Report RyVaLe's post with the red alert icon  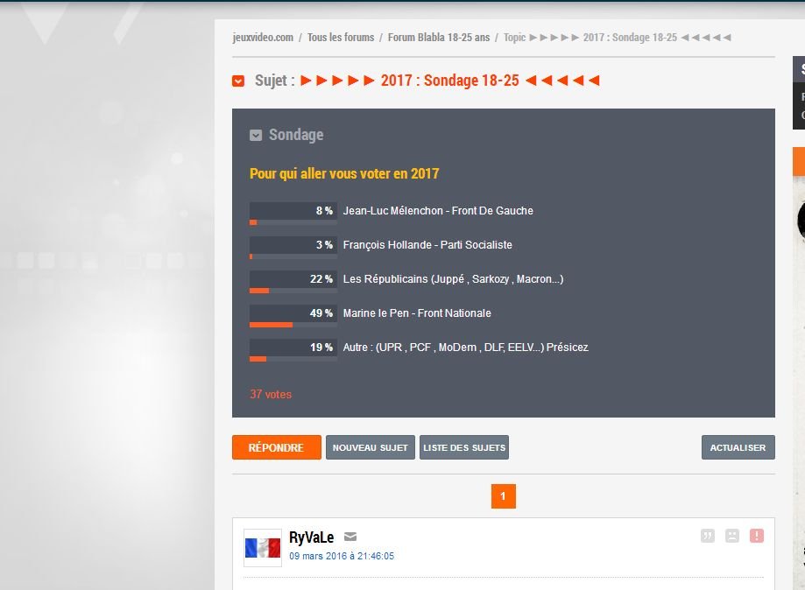(757, 536)
